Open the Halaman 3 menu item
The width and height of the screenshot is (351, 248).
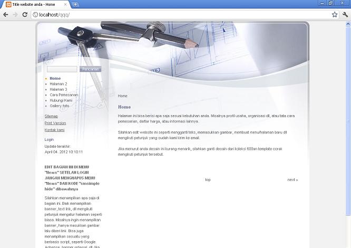(x=58, y=89)
